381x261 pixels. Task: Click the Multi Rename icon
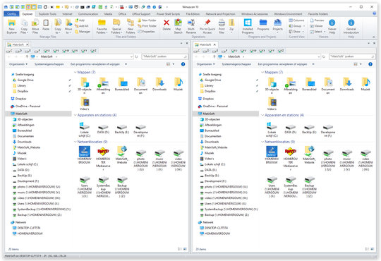[191, 26]
